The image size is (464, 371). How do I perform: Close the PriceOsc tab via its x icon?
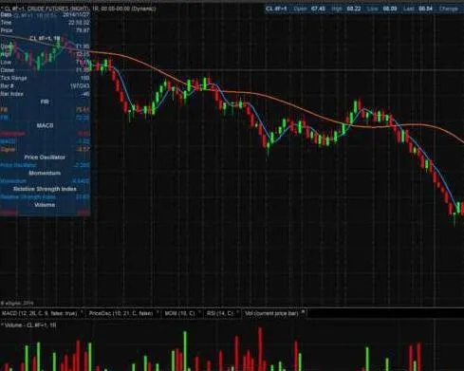[x=158, y=311]
